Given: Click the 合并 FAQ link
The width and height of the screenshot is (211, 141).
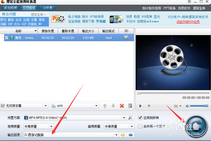Looking at the screenshot, I should pyautogui.click(x=19, y=20).
